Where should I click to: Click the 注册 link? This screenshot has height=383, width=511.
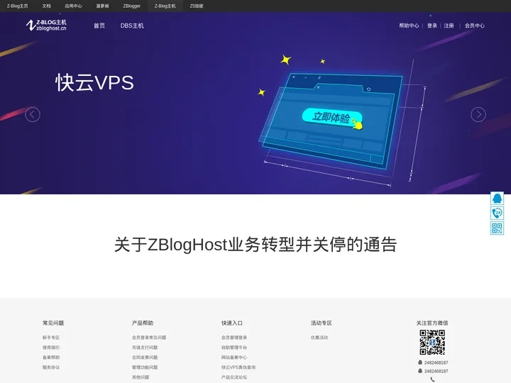pyautogui.click(x=449, y=26)
